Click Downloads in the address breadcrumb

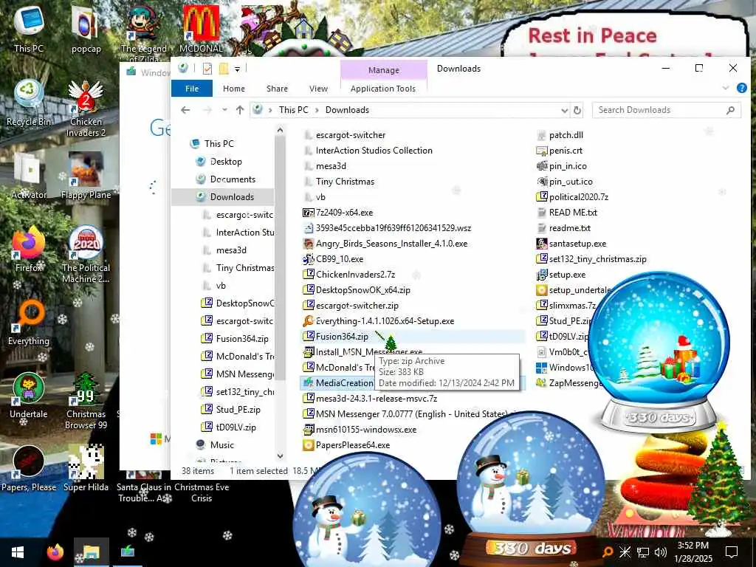[347, 110]
